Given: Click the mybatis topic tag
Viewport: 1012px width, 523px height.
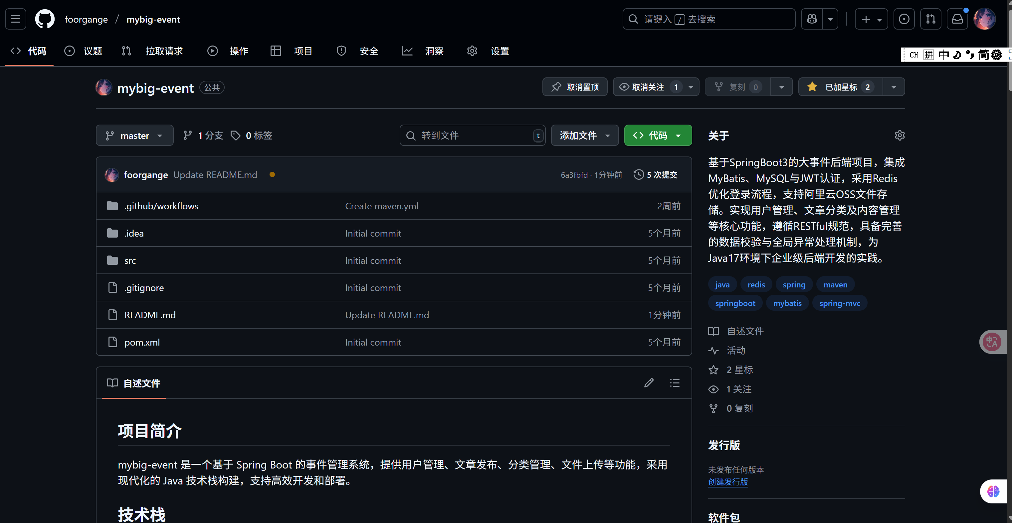Looking at the screenshot, I should coord(787,303).
